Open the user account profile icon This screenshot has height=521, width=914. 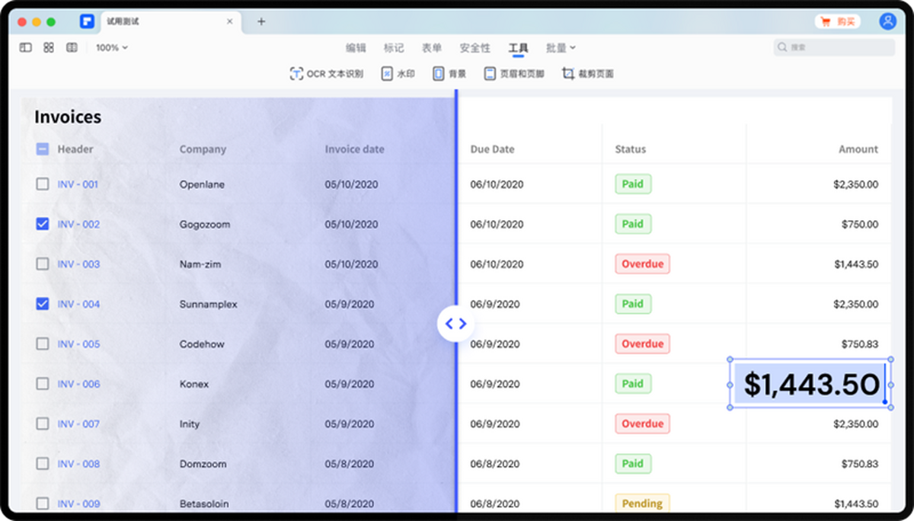[887, 21]
